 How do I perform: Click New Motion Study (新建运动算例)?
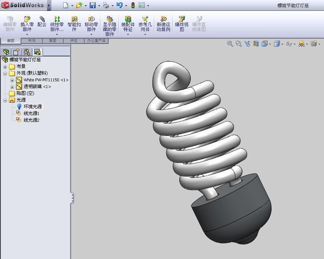tap(163, 24)
